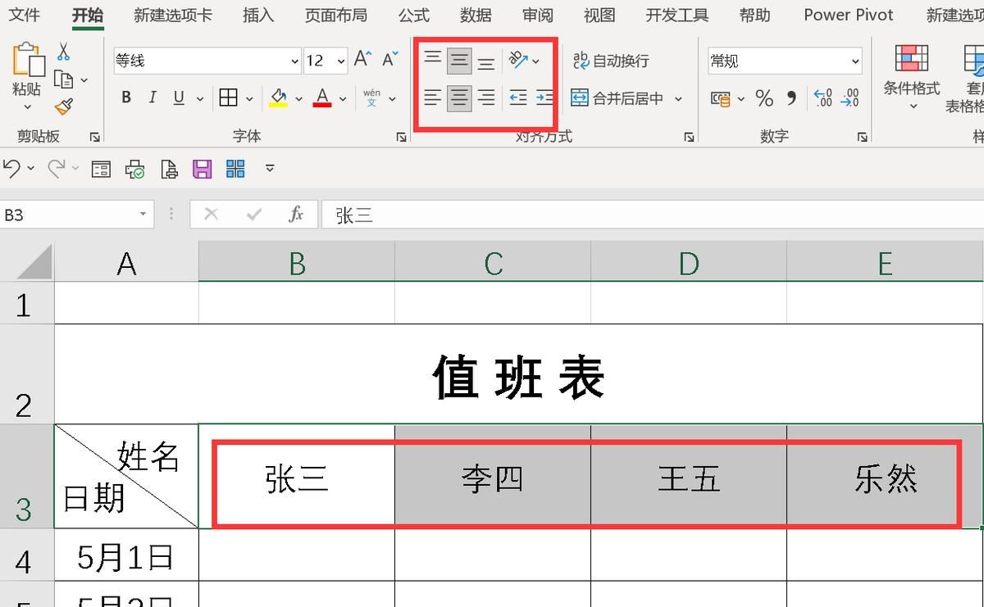Apply percent style to selection

tap(765, 98)
